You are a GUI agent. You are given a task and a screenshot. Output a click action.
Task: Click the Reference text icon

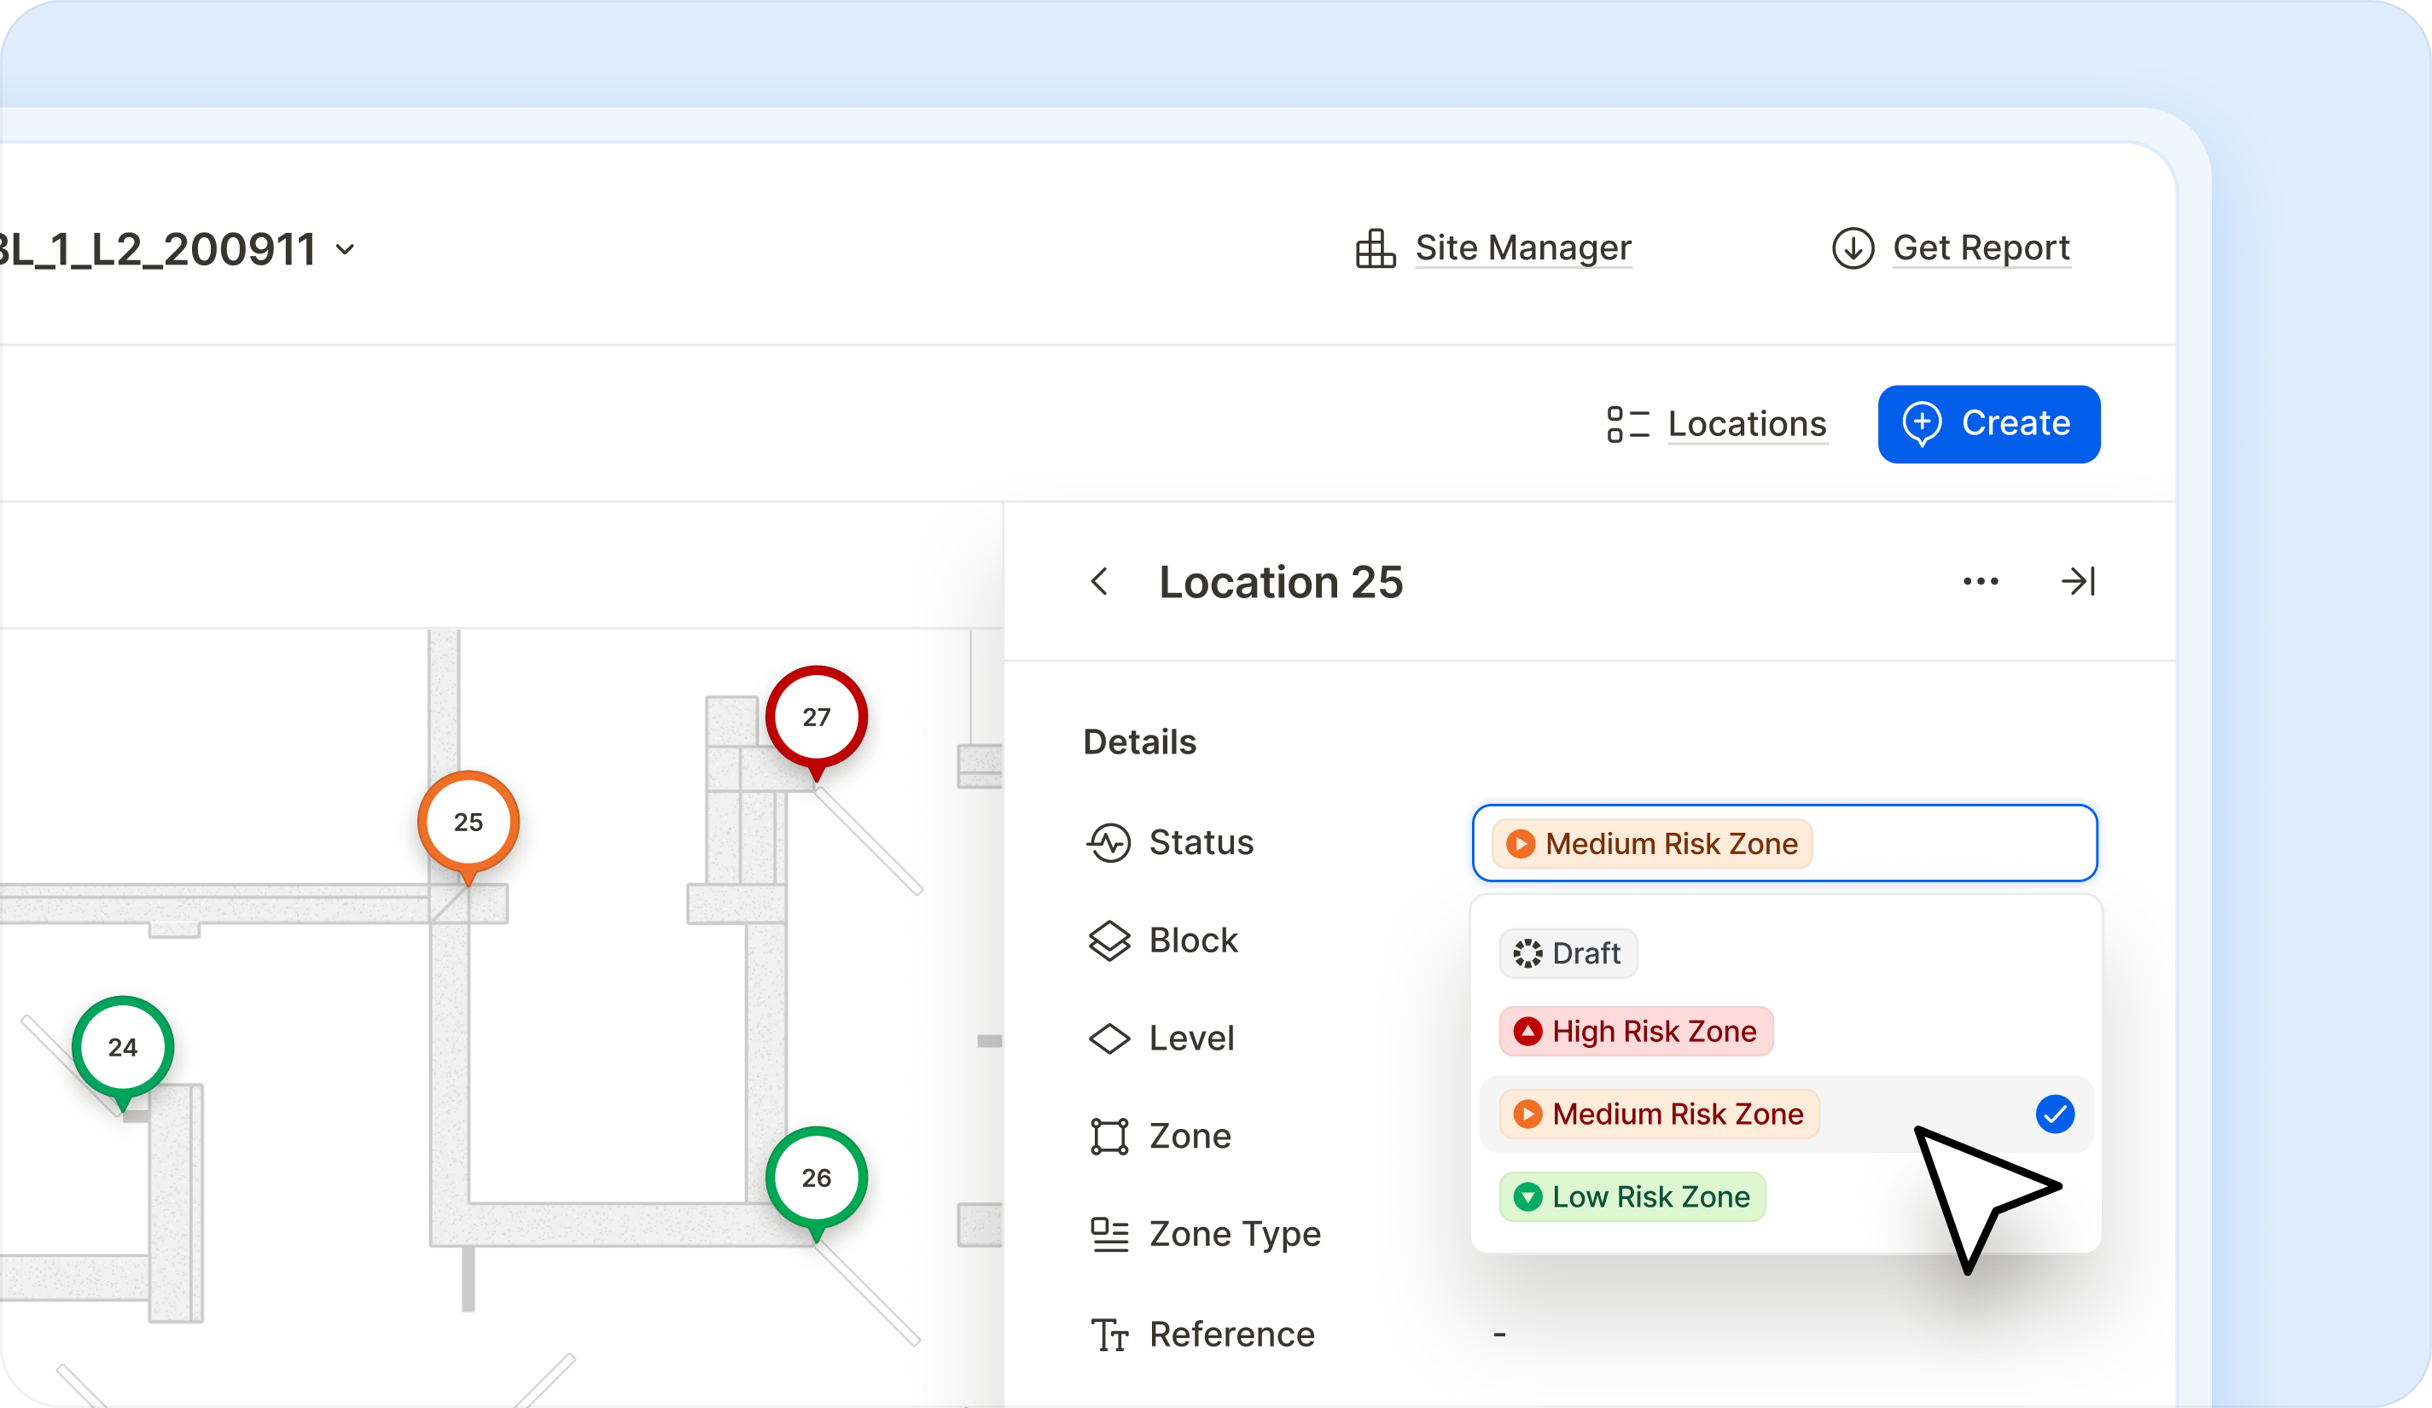[x=1108, y=1335]
